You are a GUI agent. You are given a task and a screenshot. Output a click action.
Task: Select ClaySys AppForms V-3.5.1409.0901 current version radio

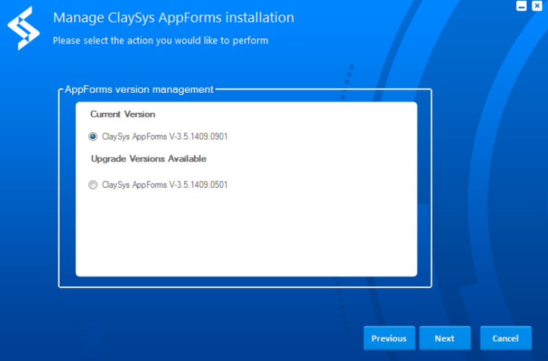pos(93,136)
